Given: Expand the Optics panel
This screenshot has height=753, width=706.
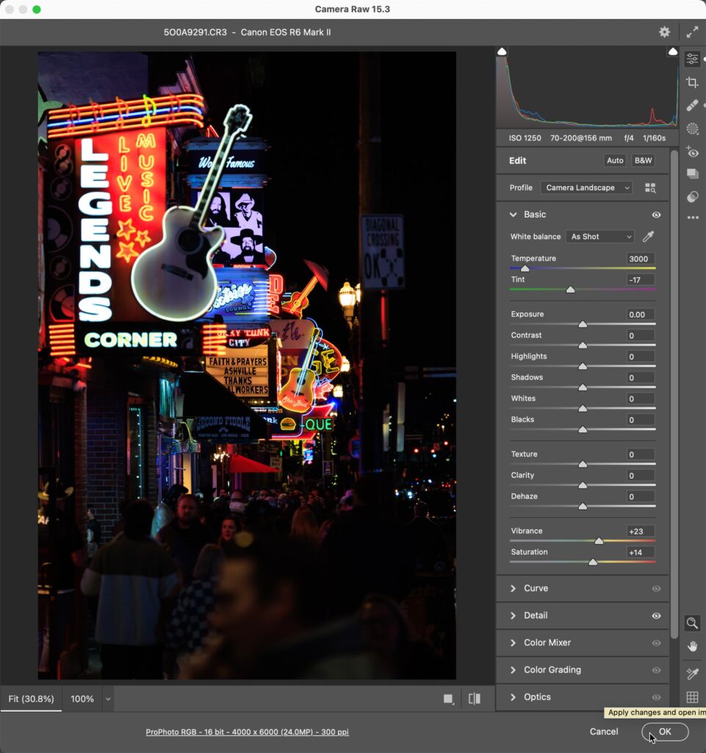Looking at the screenshot, I should click(514, 697).
